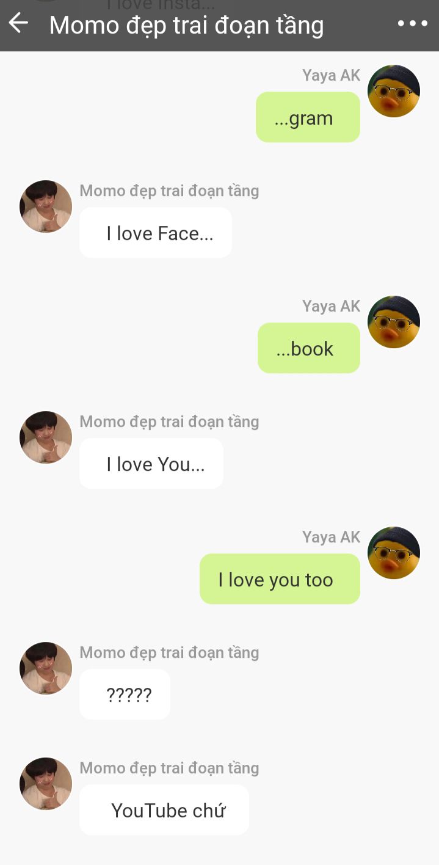
Task: Select the 'I love you too' bubble
Action: (280, 579)
